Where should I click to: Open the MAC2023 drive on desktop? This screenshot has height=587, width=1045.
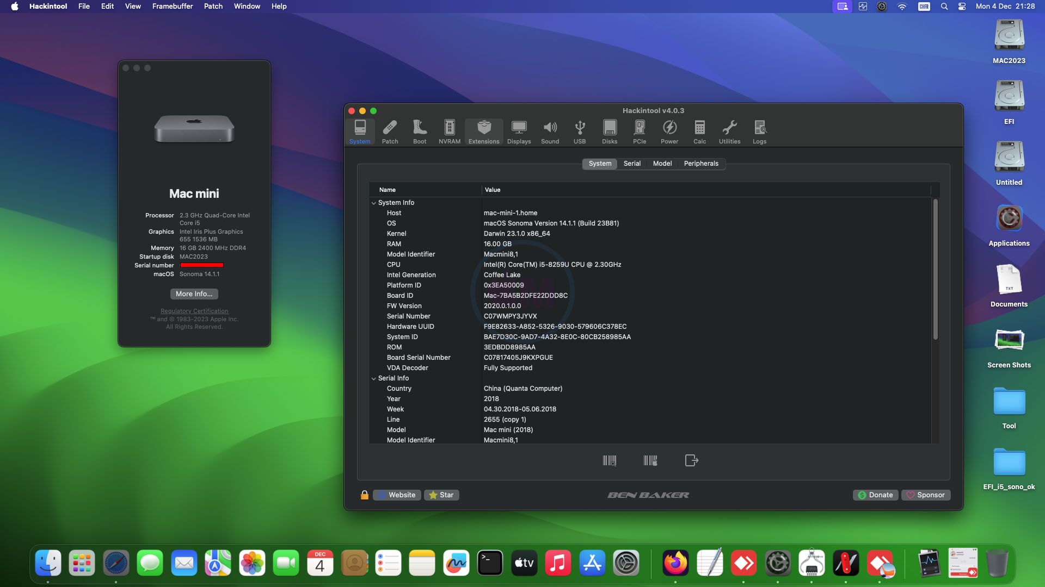(1009, 42)
